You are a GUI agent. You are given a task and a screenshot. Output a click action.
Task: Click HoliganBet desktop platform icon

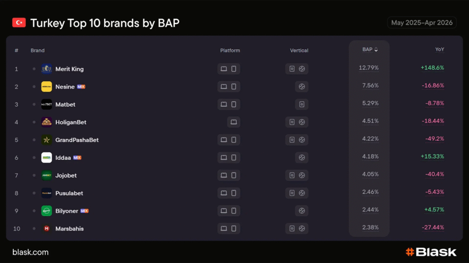(234, 122)
